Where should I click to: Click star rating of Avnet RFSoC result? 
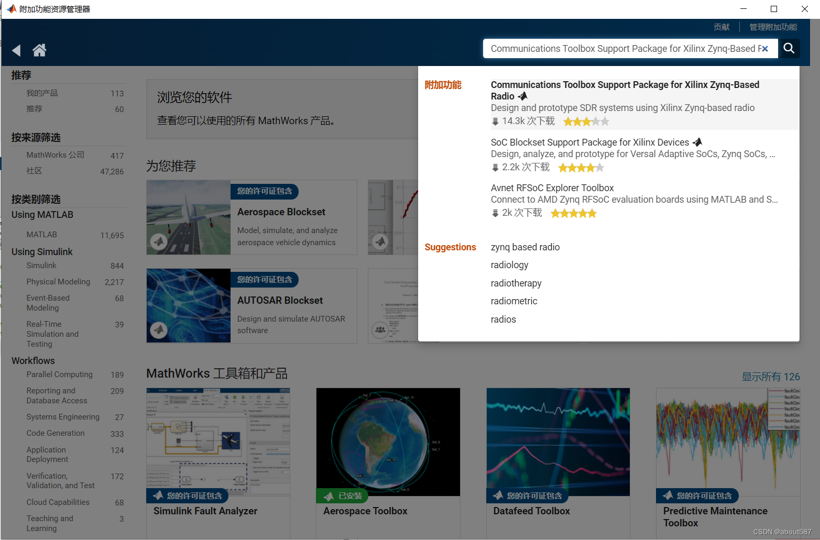pos(574,213)
